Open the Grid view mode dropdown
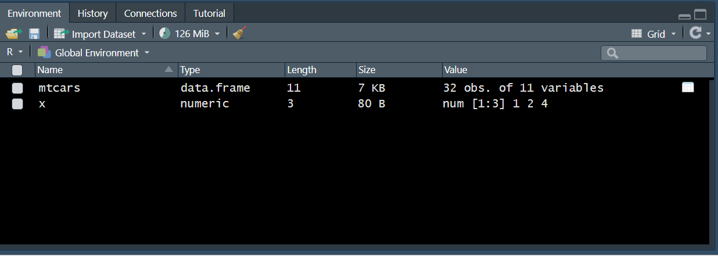718x256 pixels. click(654, 34)
